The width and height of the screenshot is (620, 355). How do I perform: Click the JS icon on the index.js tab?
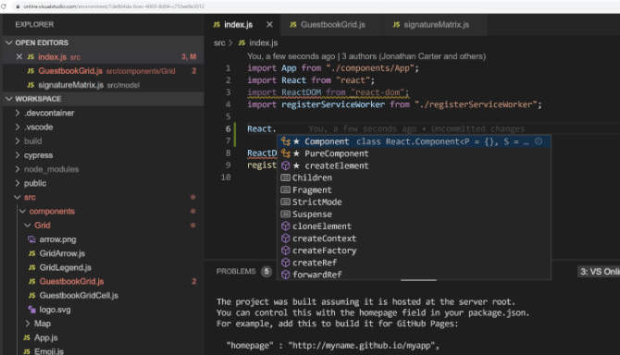click(x=217, y=24)
